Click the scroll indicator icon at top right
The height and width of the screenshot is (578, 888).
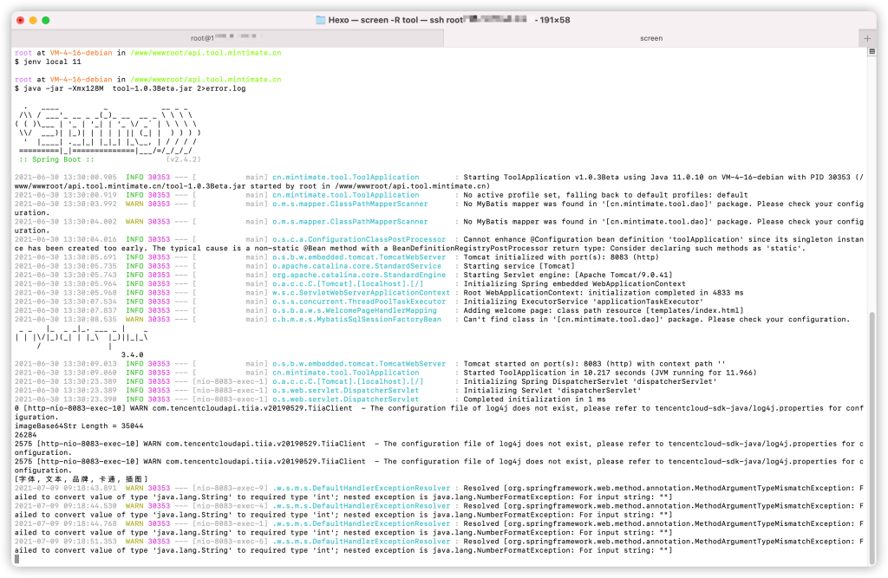(872, 51)
